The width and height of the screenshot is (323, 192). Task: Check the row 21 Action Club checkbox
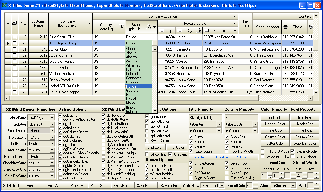[14, 49]
